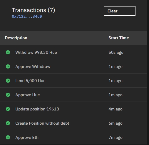Click the 4m ago start time

115,109
